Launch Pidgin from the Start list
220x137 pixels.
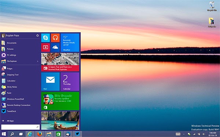(20, 69)
